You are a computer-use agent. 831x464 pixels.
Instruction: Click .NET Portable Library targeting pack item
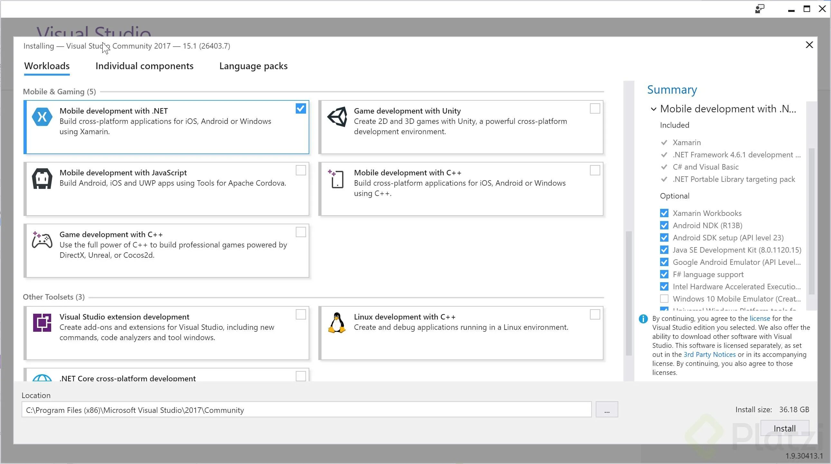pos(734,179)
